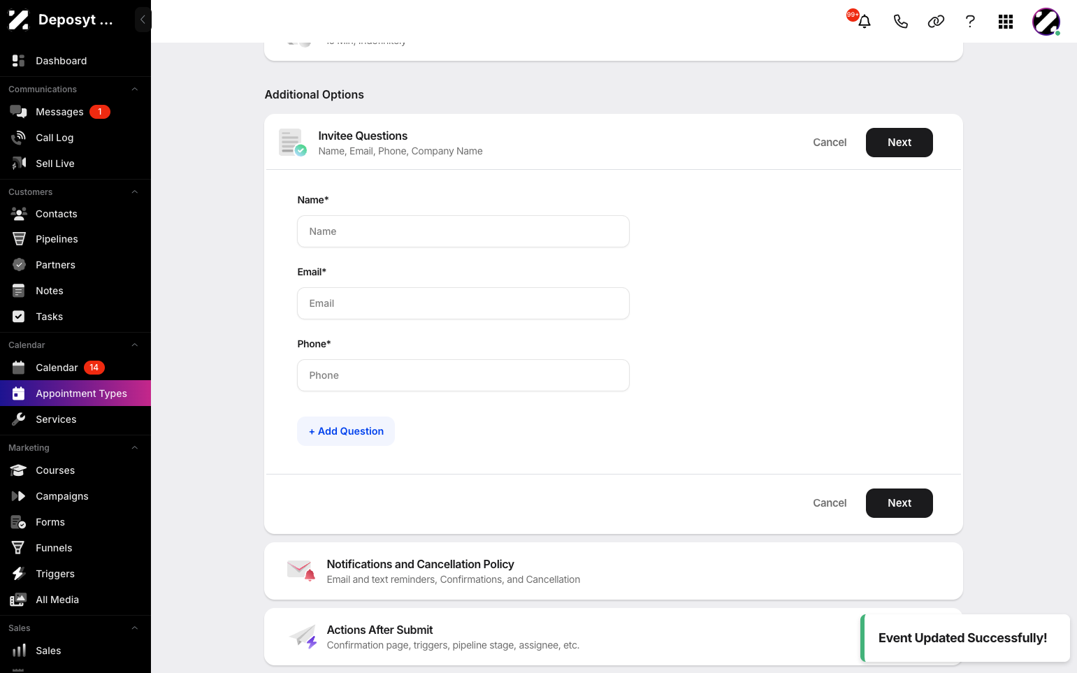Click the Messages unread badge showing 1
1077x673 pixels.
point(100,112)
